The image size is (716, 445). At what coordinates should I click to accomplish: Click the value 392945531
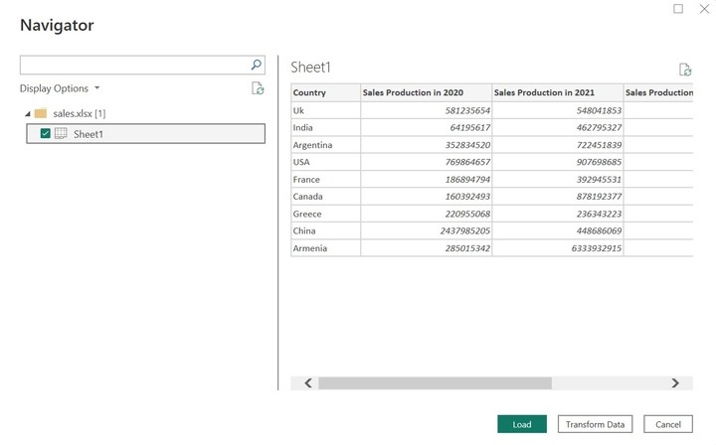pos(599,179)
